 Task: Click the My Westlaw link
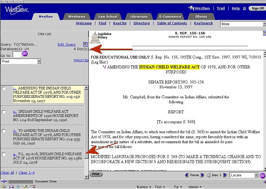coord(199,8)
